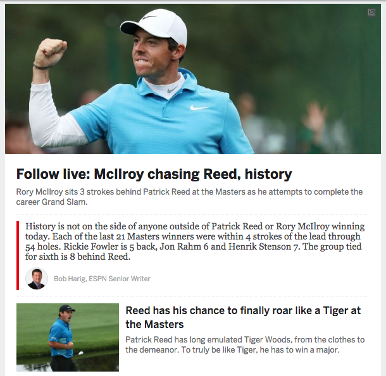Open the McIlroy fist-pump hero image
Image resolution: width=386 pixels, height=376 pixels.
click(x=193, y=79)
